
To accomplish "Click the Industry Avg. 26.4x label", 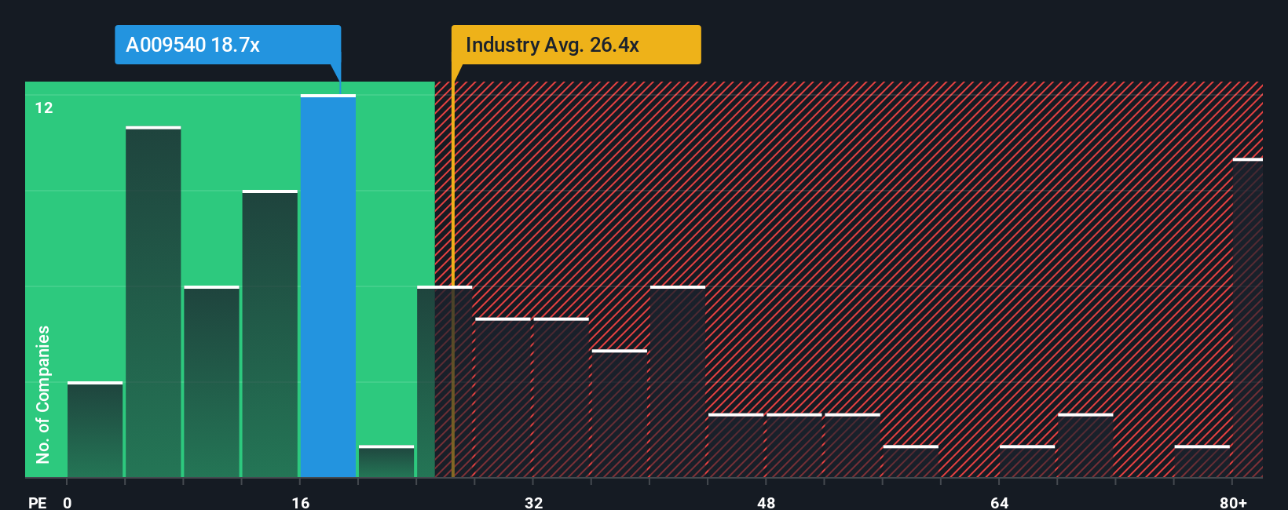I will [x=576, y=45].
